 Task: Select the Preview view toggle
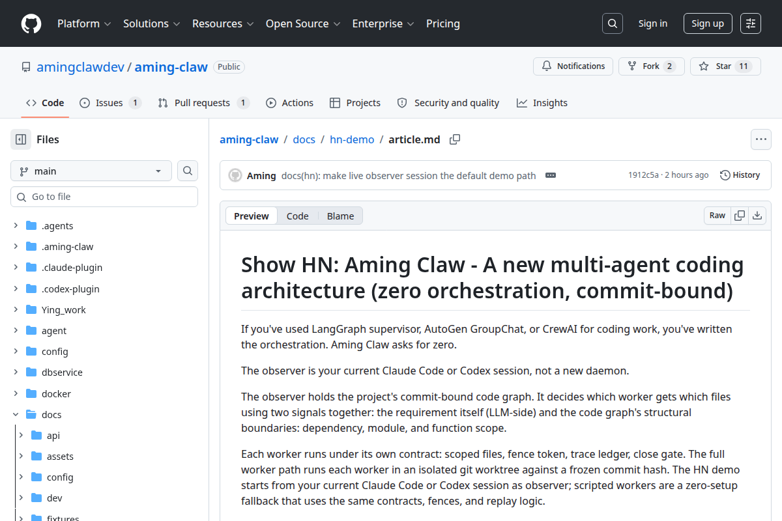(x=252, y=216)
